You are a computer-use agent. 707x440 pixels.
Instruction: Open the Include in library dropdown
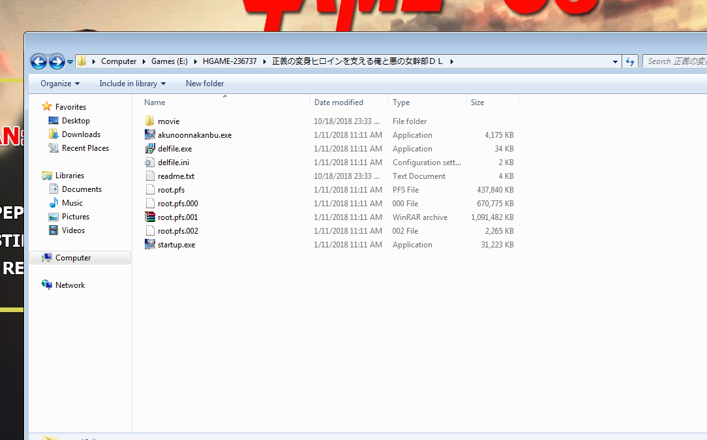coord(132,84)
